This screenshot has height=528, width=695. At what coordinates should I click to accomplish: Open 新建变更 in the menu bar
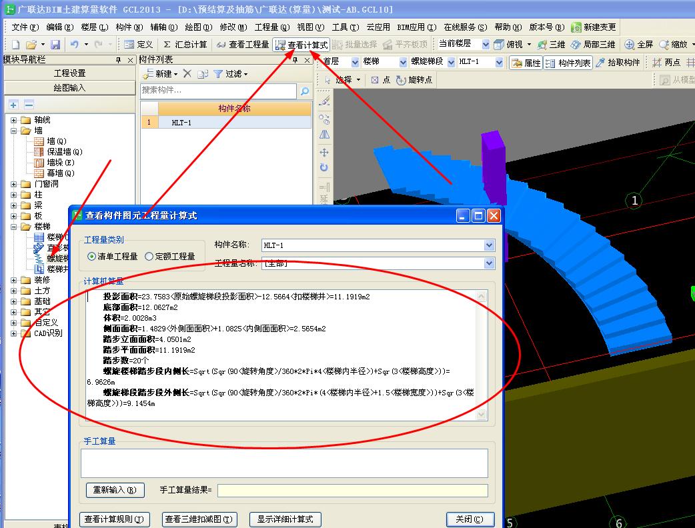594,27
